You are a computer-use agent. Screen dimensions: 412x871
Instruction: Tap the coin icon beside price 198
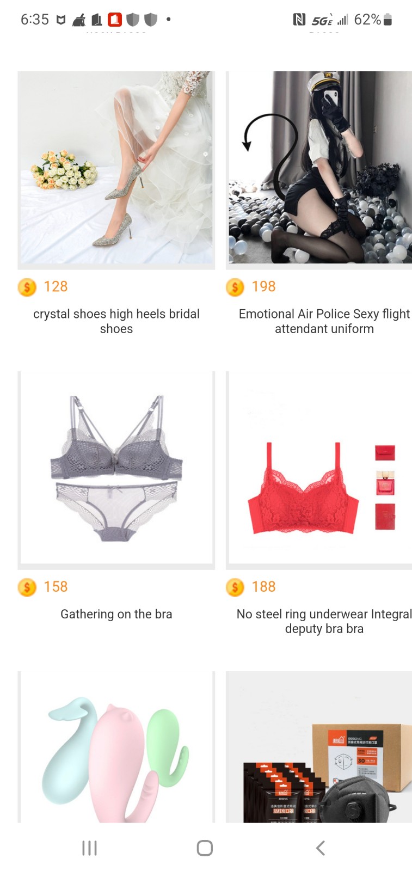[235, 287]
